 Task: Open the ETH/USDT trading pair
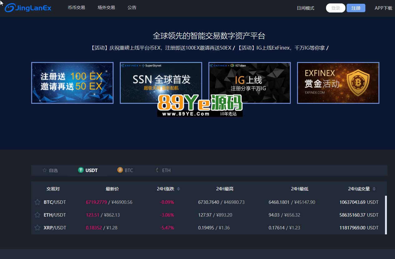point(55,215)
